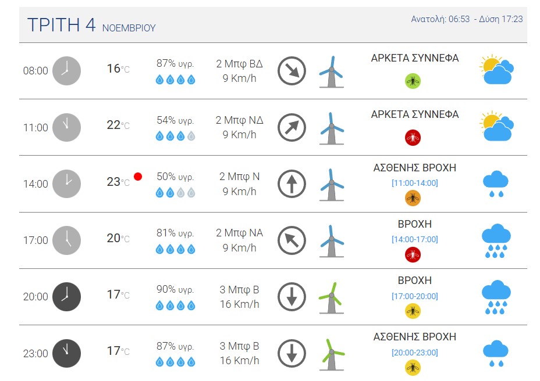Click the dark clock icon at 23:00
The height and width of the screenshot is (381, 540).
tap(66, 353)
